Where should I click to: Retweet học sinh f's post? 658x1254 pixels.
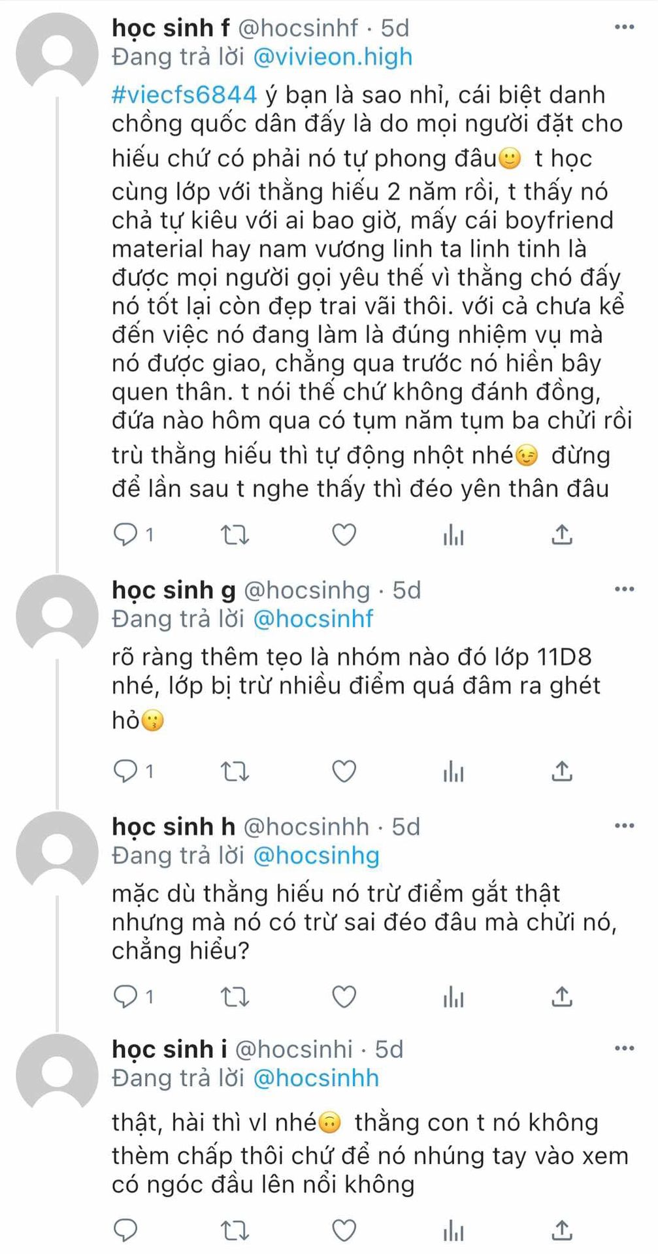235,536
